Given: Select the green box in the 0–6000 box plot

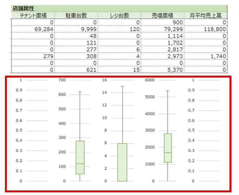Looking at the screenshot, I should (167, 148).
